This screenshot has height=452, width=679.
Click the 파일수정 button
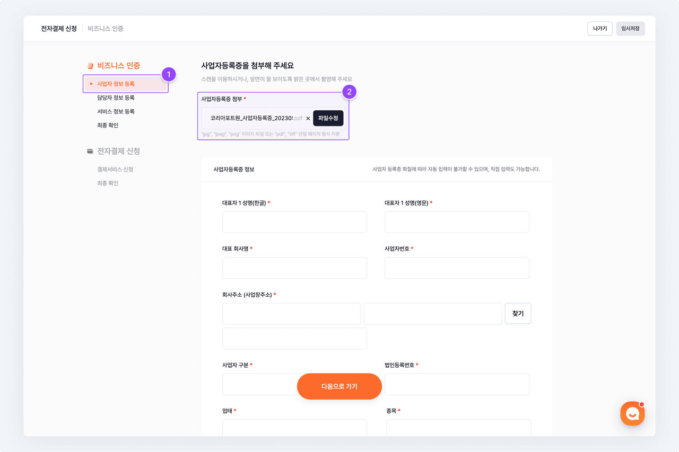click(328, 118)
